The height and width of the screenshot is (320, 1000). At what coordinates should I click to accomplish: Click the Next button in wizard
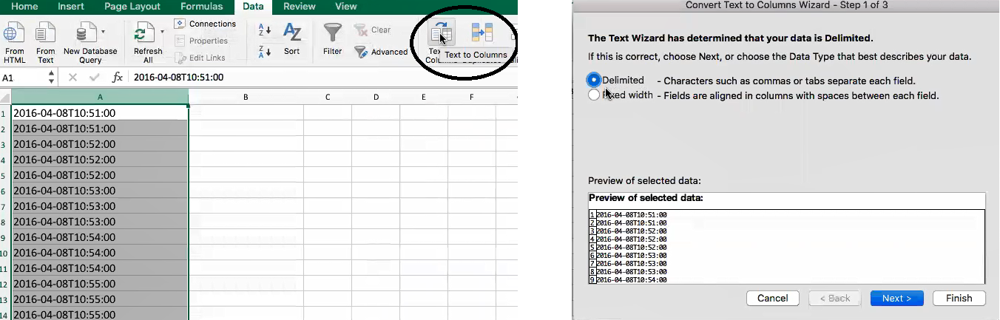click(x=896, y=298)
